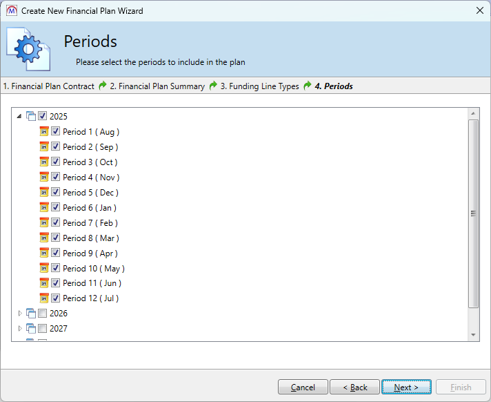Cancel the financial plan wizard

(303, 387)
